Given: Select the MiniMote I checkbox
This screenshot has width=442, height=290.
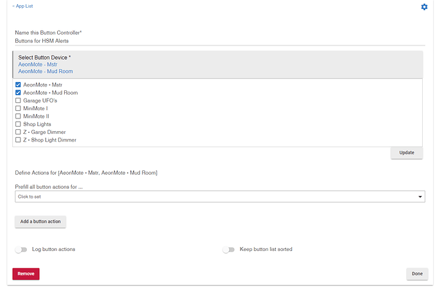Looking at the screenshot, I should 18,108.
